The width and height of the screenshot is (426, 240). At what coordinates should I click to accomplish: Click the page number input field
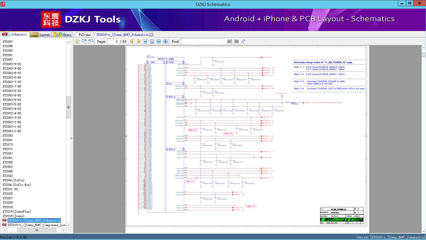(x=113, y=41)
